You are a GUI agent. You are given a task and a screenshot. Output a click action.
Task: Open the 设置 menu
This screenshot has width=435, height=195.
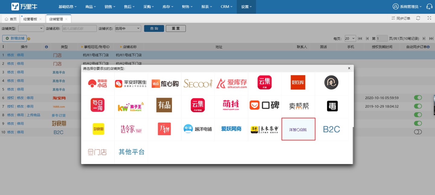[x=246, y=7]
